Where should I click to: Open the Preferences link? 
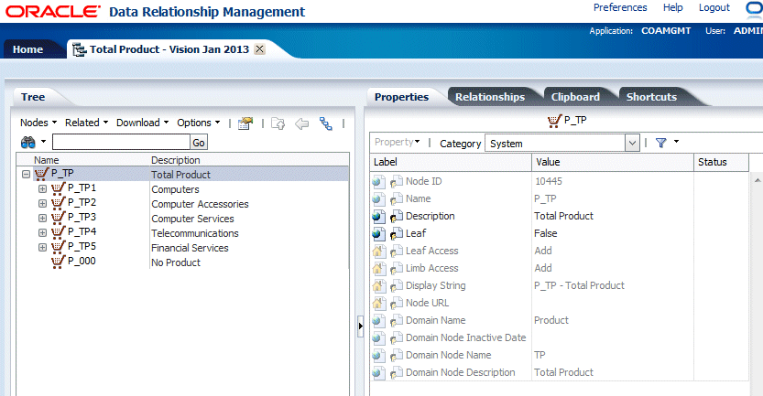(x=620, y=8)
